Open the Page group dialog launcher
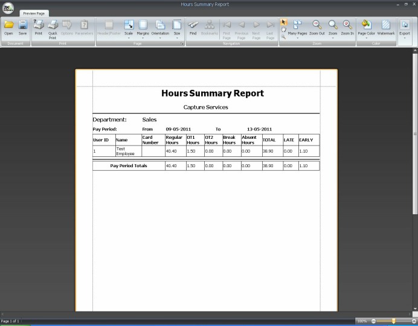The width and height of the screenshot is (418, 326). 182,43
